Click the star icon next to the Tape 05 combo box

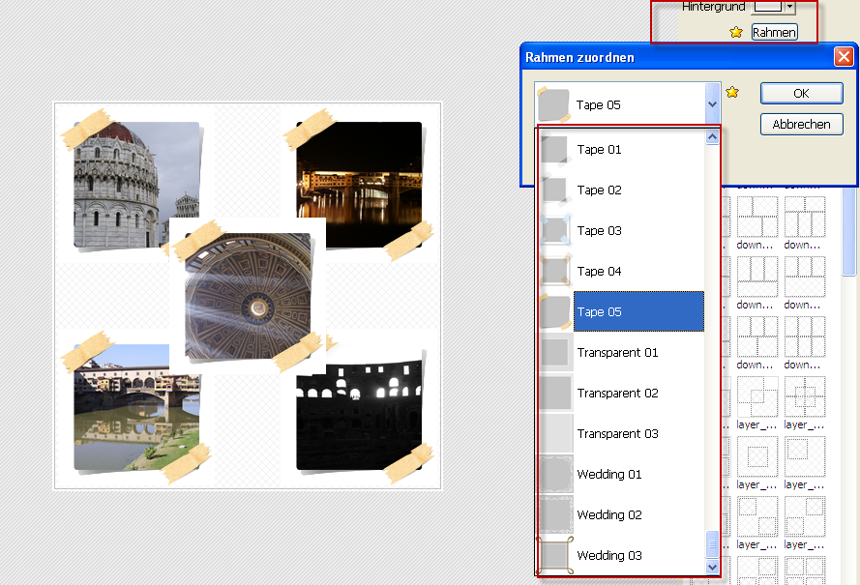click(x=732, y=92)
